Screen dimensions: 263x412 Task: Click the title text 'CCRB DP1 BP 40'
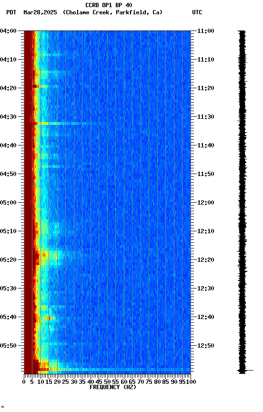tap(109, 5)
